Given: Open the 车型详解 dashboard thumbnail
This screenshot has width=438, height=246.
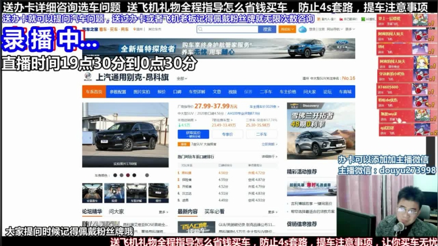Looking at the screenshot, I should click(136, 193).
